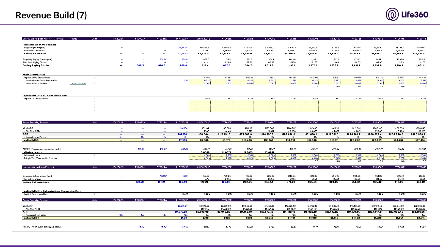Click the "Plus: New Paying Circles" label
Viewport: 440px width, 247px height.
tap(35, 63)
